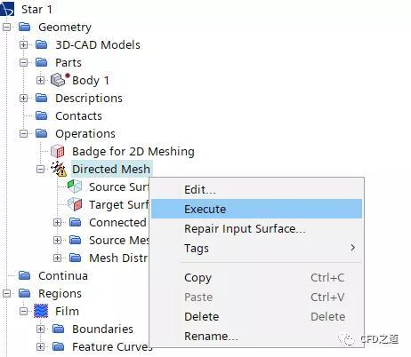Select the Target Surfaces cube icon
Screen dimensions: 411x357
pyautogui.click(x=75, y=204)
